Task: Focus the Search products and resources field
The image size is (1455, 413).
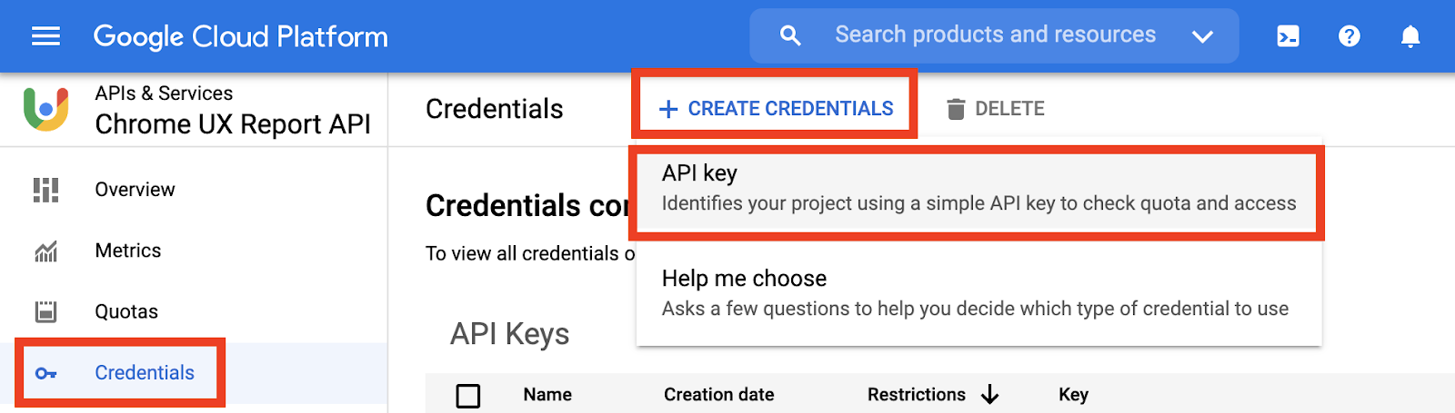Action: (995, 35)
